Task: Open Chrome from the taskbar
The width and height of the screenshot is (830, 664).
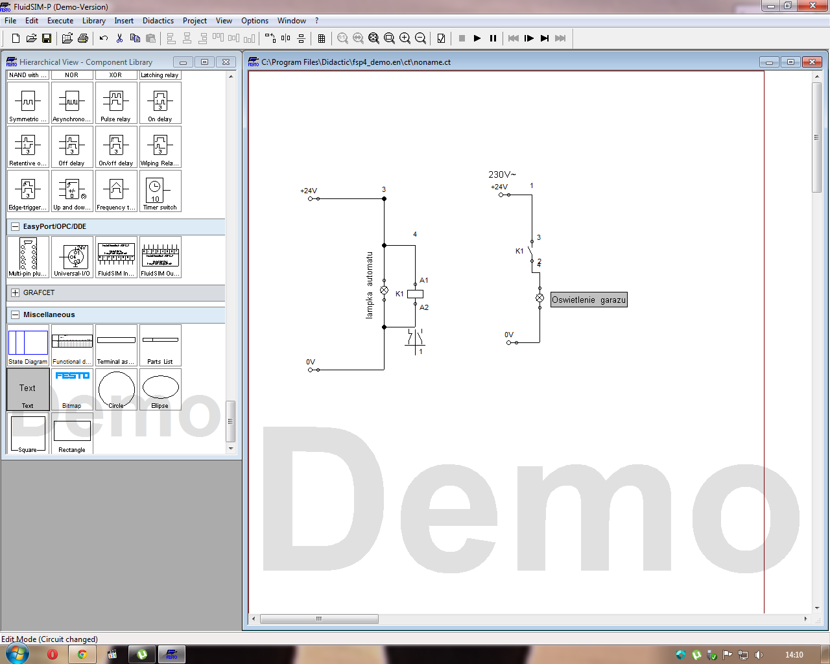Action: click(x=82, y=654)
